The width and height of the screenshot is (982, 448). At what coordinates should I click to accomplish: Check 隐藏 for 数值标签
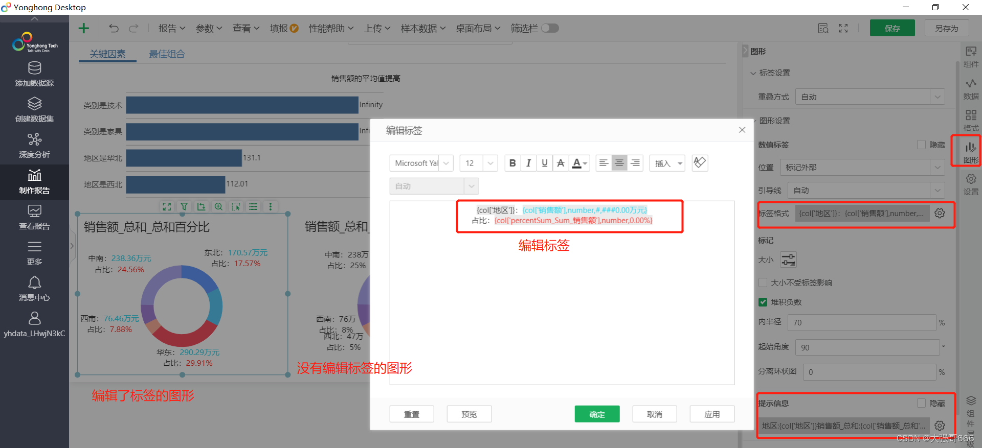(921, 145)
